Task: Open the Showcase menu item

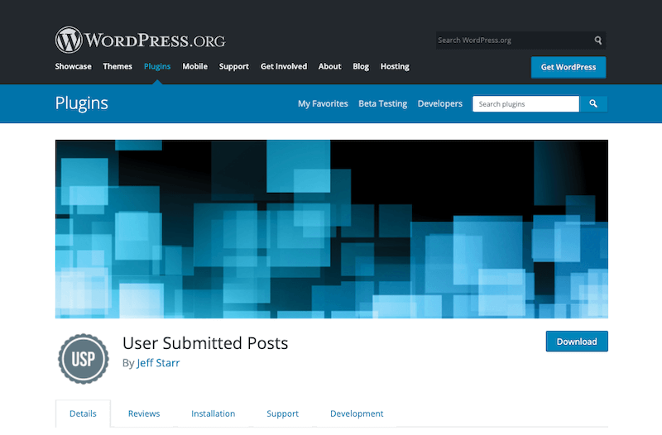Action: (73, 67)
